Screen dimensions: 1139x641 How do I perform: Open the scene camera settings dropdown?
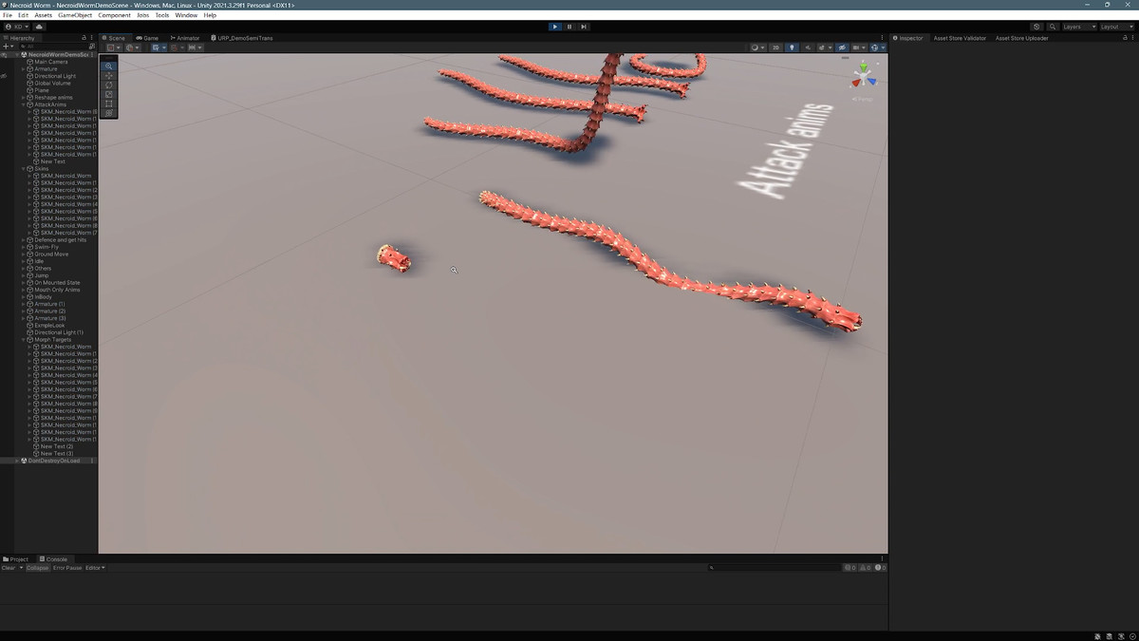(x=858, y=47)
